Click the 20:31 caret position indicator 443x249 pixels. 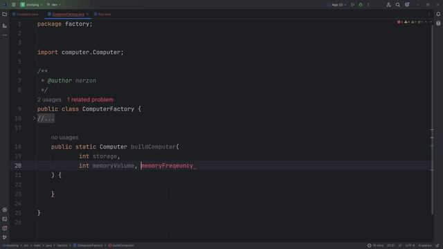[390, 246]
